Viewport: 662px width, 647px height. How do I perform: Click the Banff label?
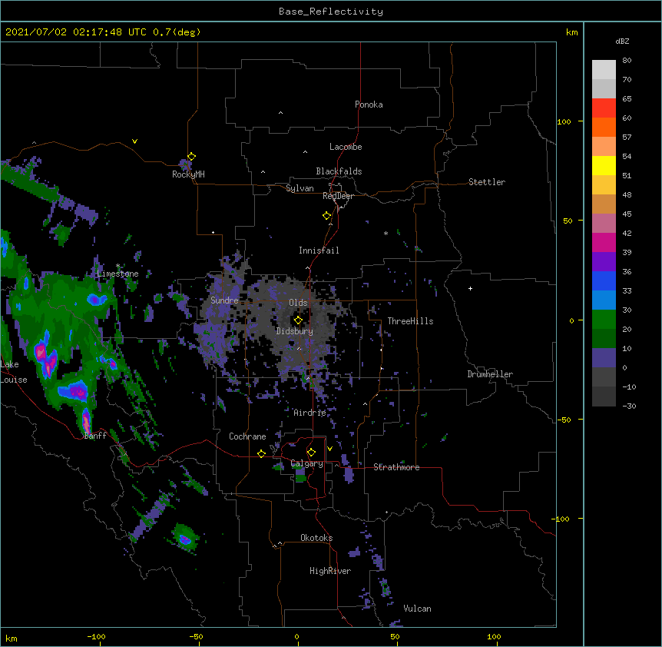tap(95, 436)
